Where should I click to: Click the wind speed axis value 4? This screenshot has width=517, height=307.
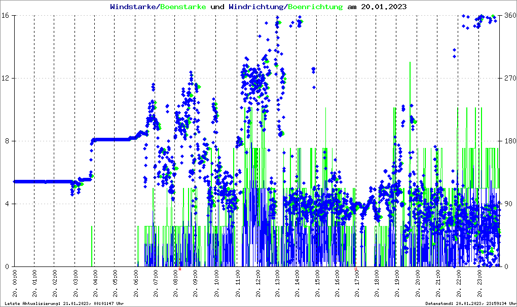6,204
